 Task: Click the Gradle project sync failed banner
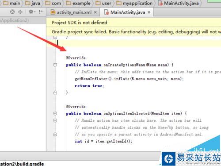133,31
